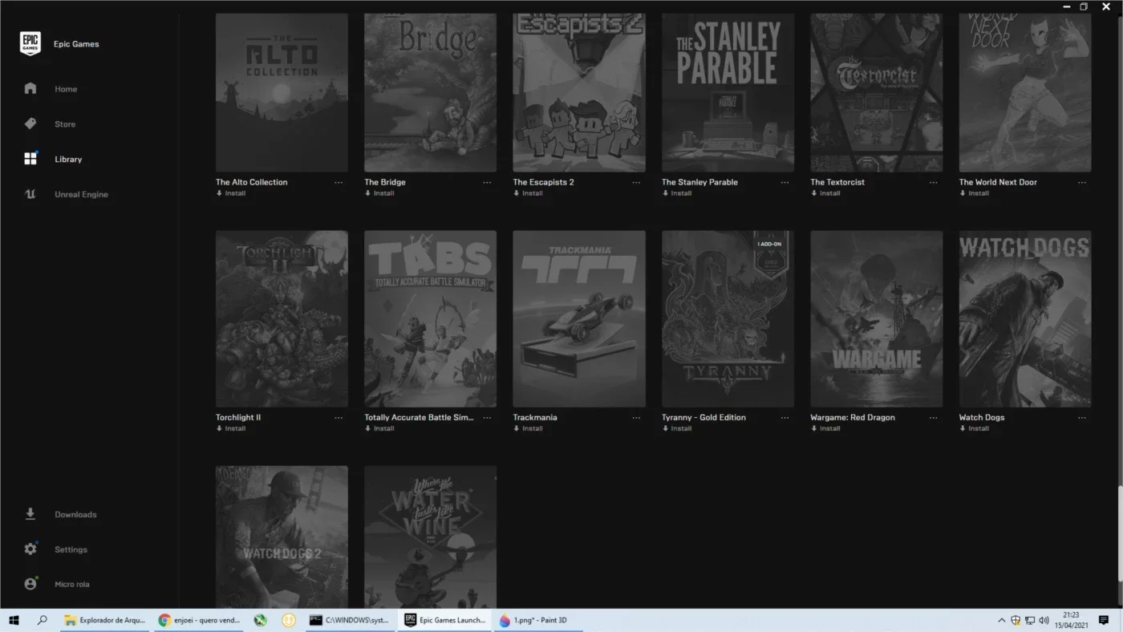Go to Store in sidebar

(x=65, y=124)
